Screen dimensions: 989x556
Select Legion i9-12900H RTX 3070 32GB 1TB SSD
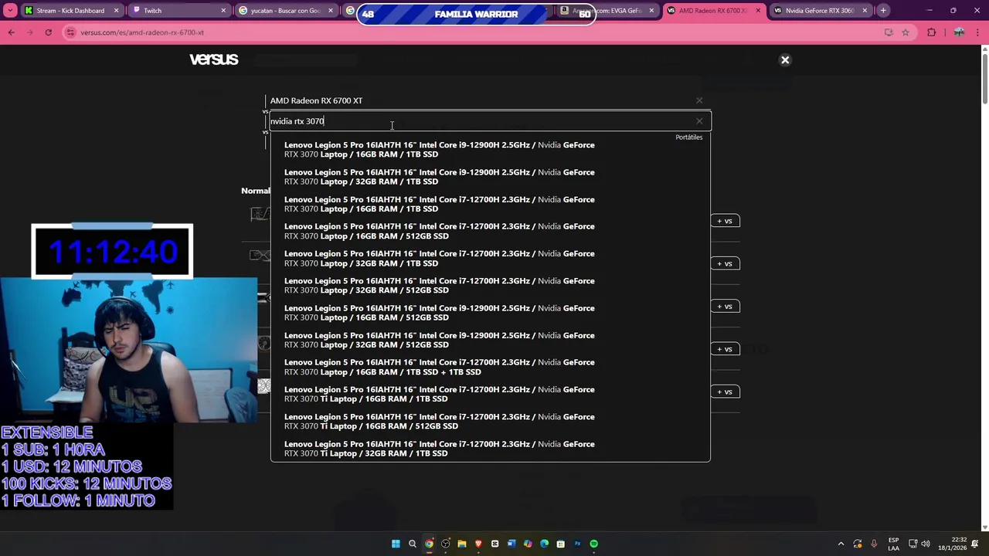[490, 177]
